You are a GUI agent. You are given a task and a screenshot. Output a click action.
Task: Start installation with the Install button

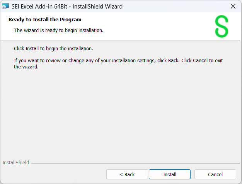pyautogui.click(x=169, y=174)
